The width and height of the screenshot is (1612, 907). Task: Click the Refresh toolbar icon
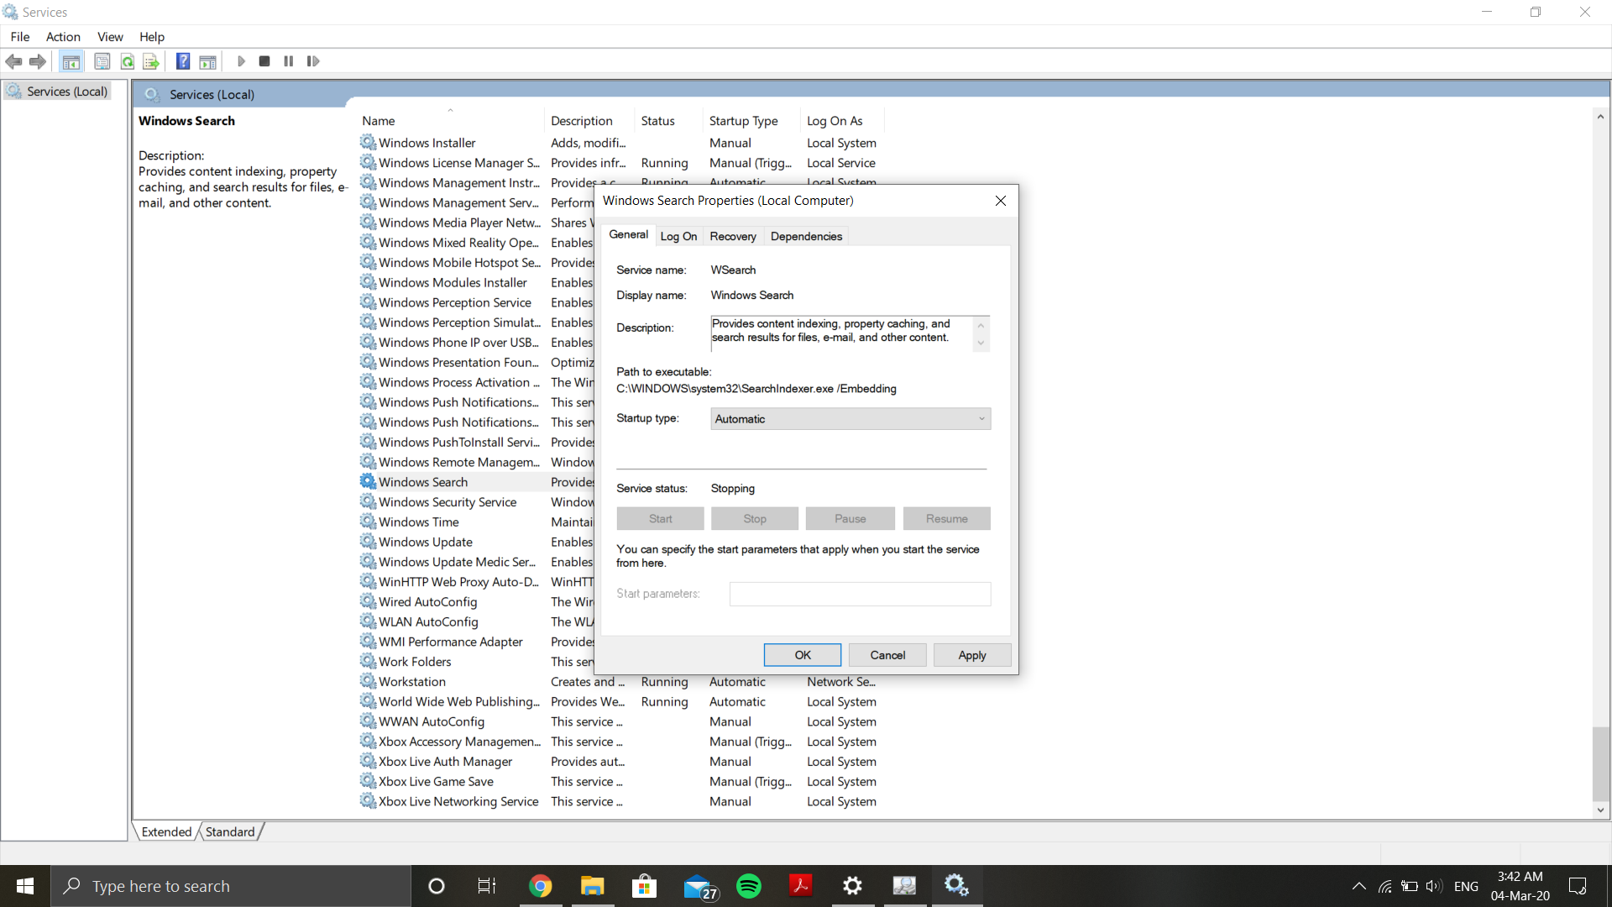(127, 61)
